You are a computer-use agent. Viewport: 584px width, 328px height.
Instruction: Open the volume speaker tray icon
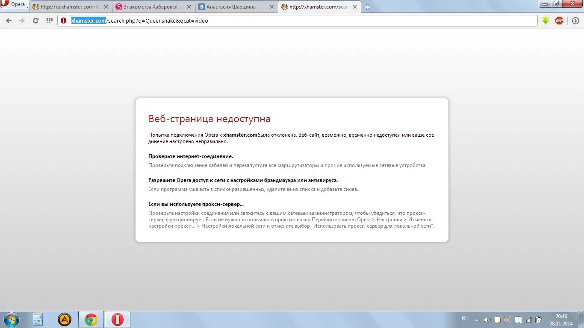coord(487,320)
